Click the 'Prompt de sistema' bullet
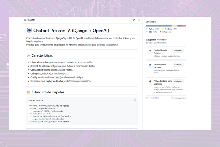The image size is (220, 147). [63, 66]
